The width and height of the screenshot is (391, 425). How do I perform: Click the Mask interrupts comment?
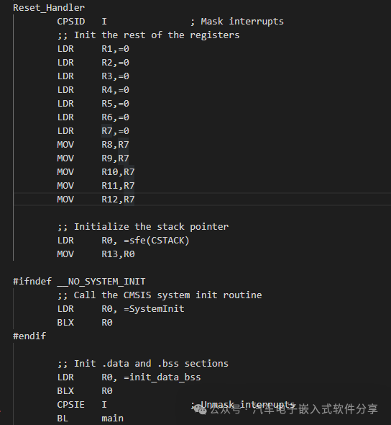tap(237, 22)
